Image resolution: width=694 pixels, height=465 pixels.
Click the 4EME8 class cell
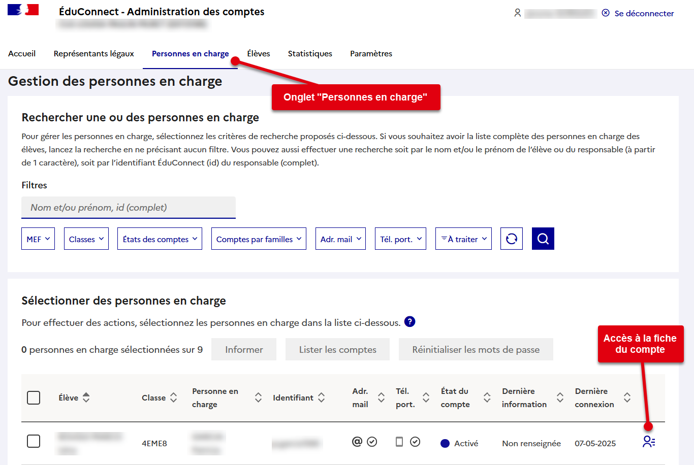pos(154,443)
